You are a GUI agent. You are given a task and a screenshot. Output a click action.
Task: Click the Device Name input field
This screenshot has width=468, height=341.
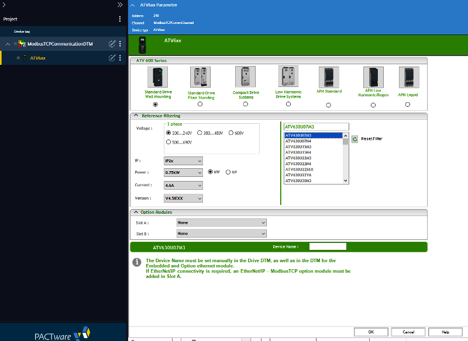pyautogui.click(x=328, y=247)
